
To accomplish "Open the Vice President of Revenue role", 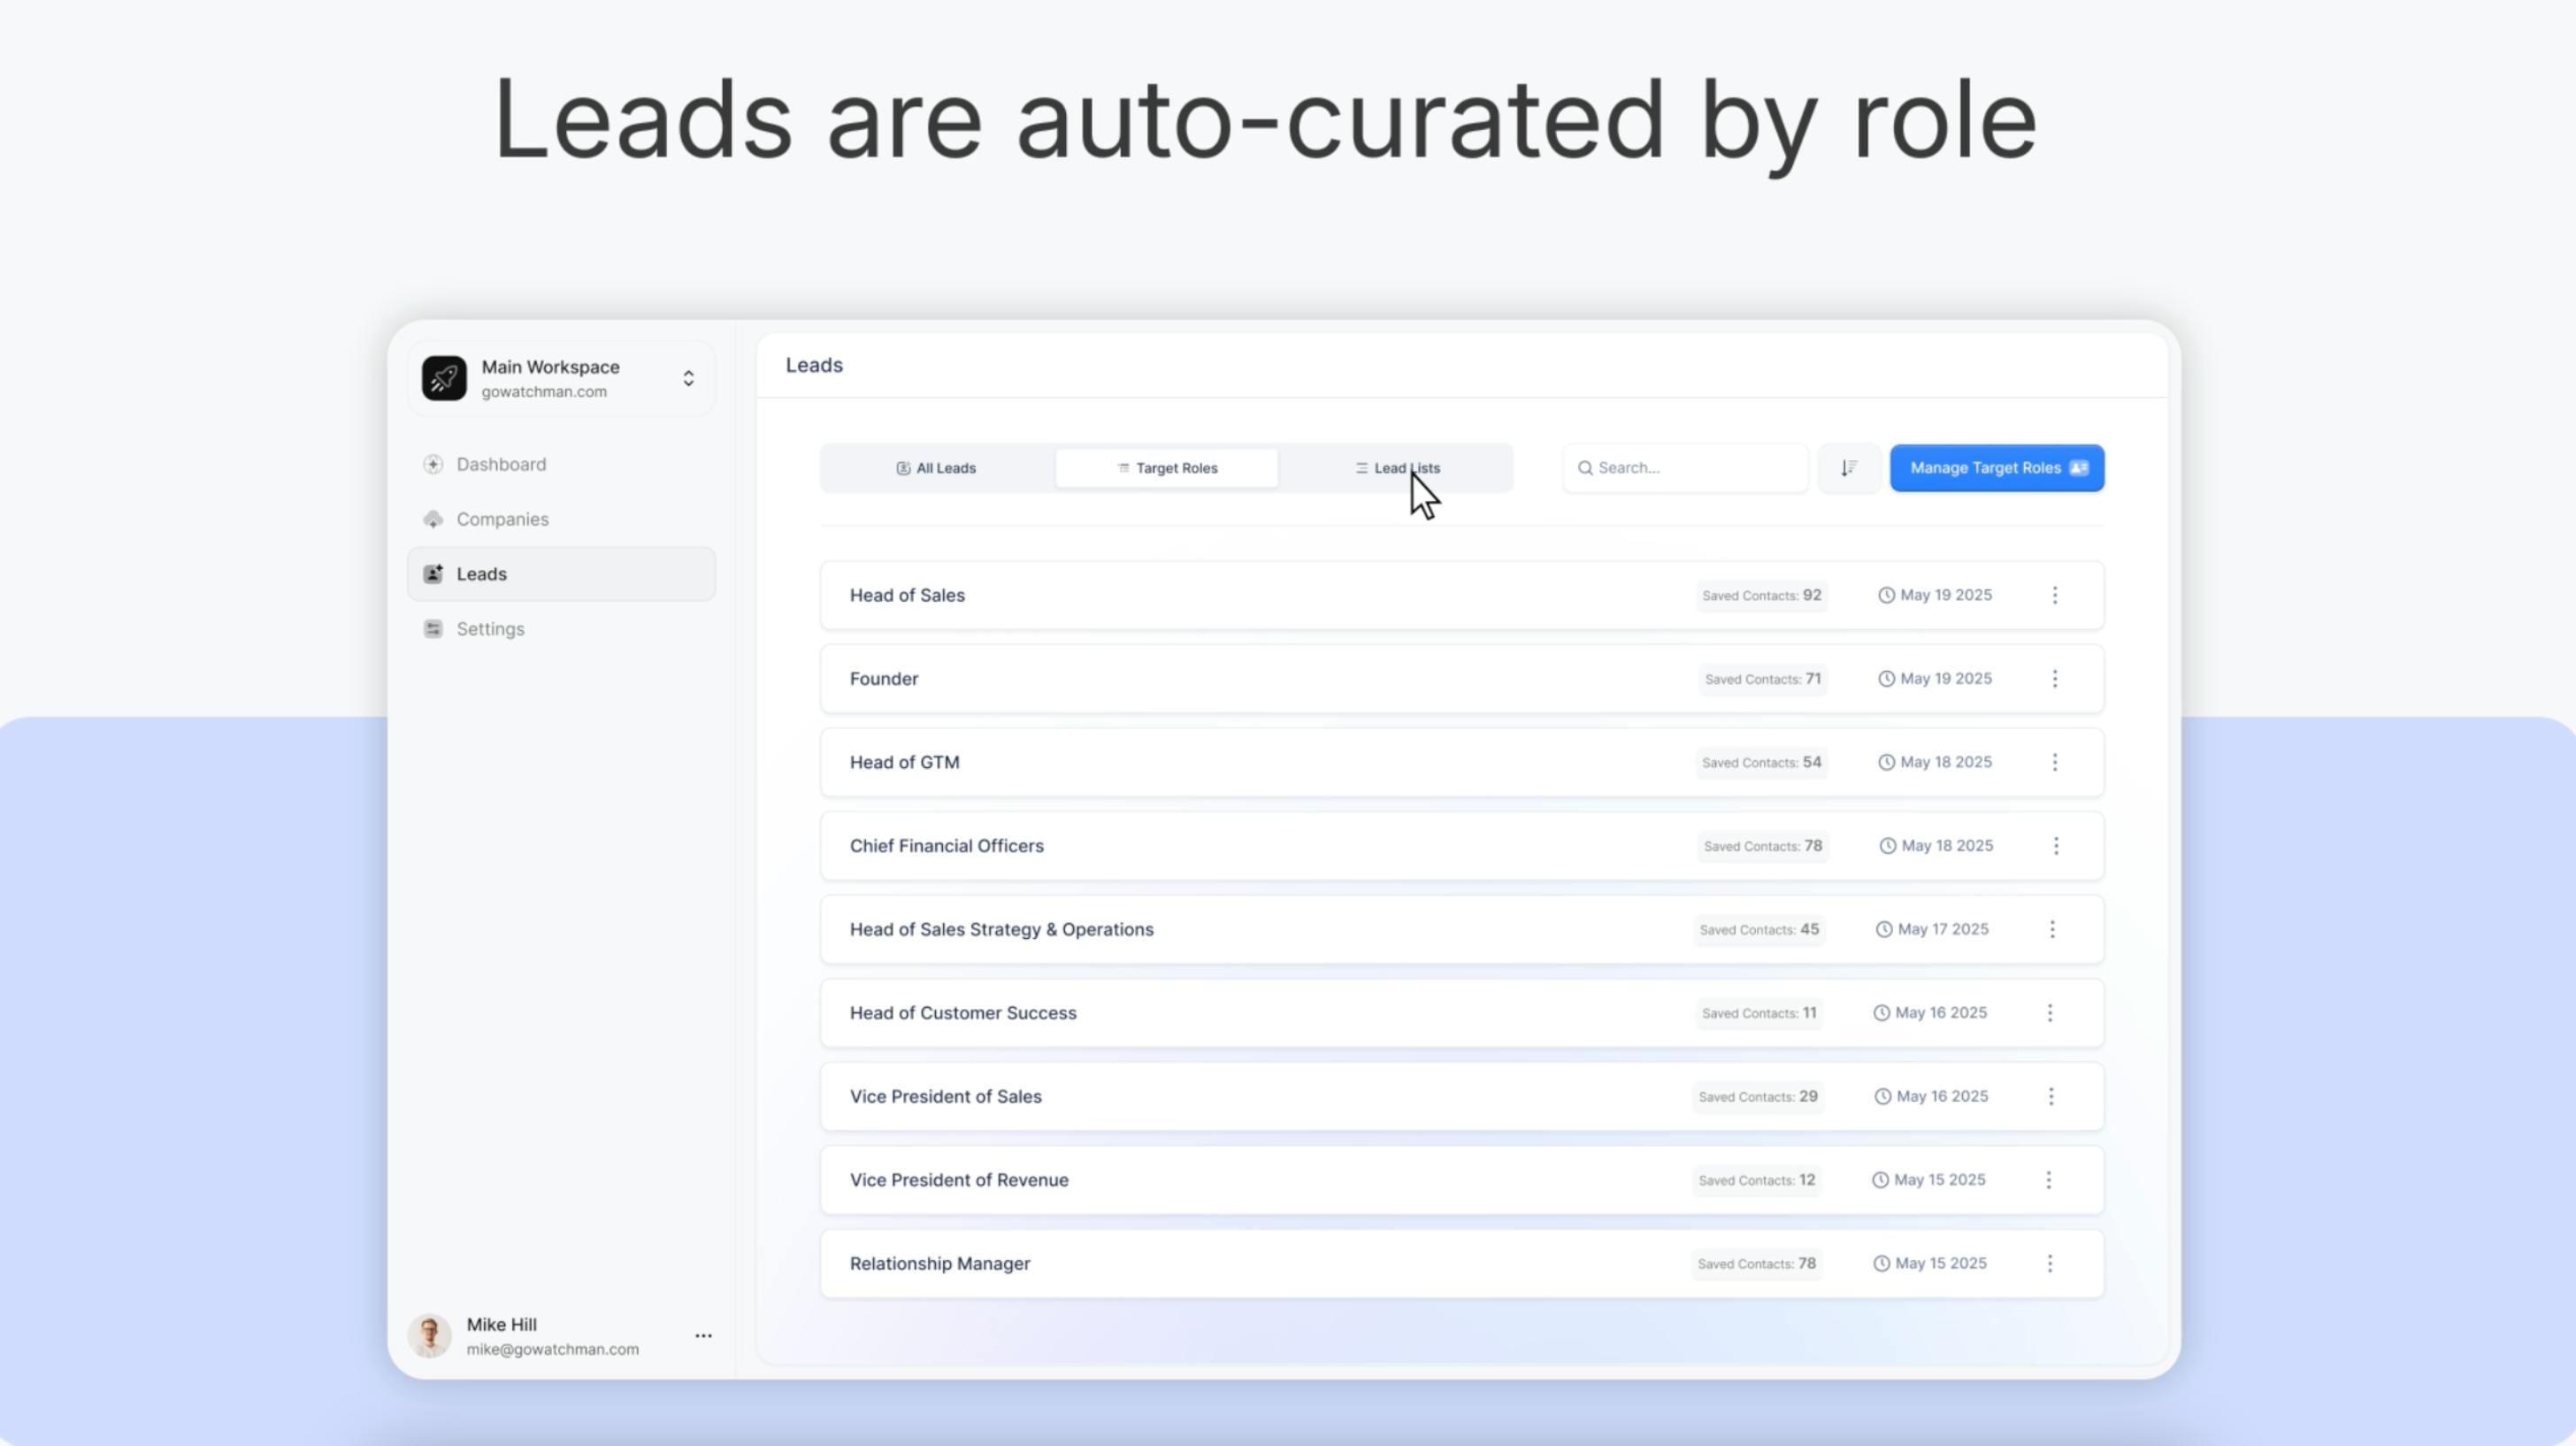I will pos(1462,1181).
